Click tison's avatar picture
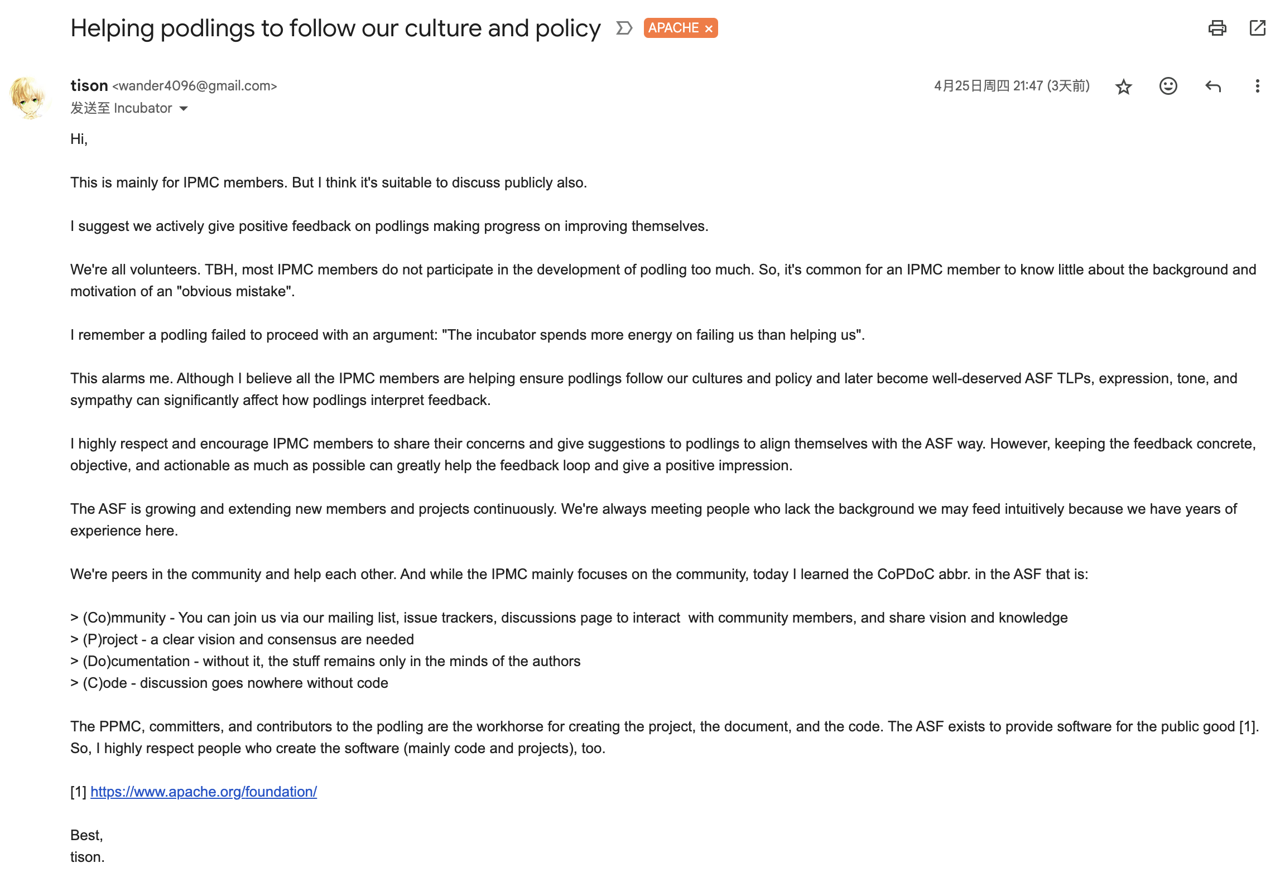This screenshot has height=887, width=1280. coord(28,98)
